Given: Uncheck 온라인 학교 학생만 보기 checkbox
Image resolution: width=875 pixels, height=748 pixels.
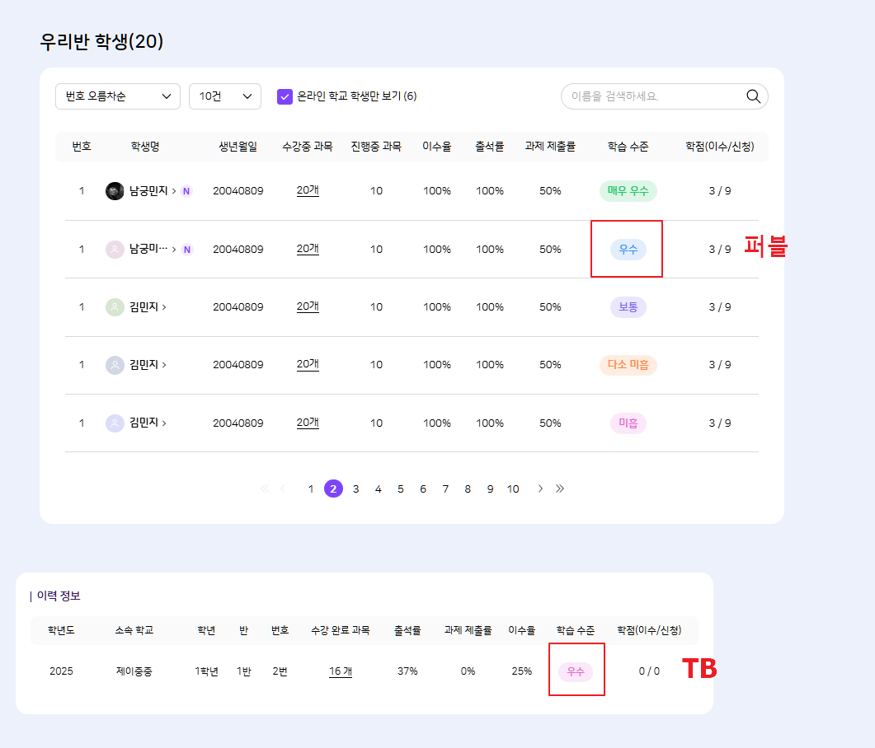Looking at the screenshot, I should [285, 96].
